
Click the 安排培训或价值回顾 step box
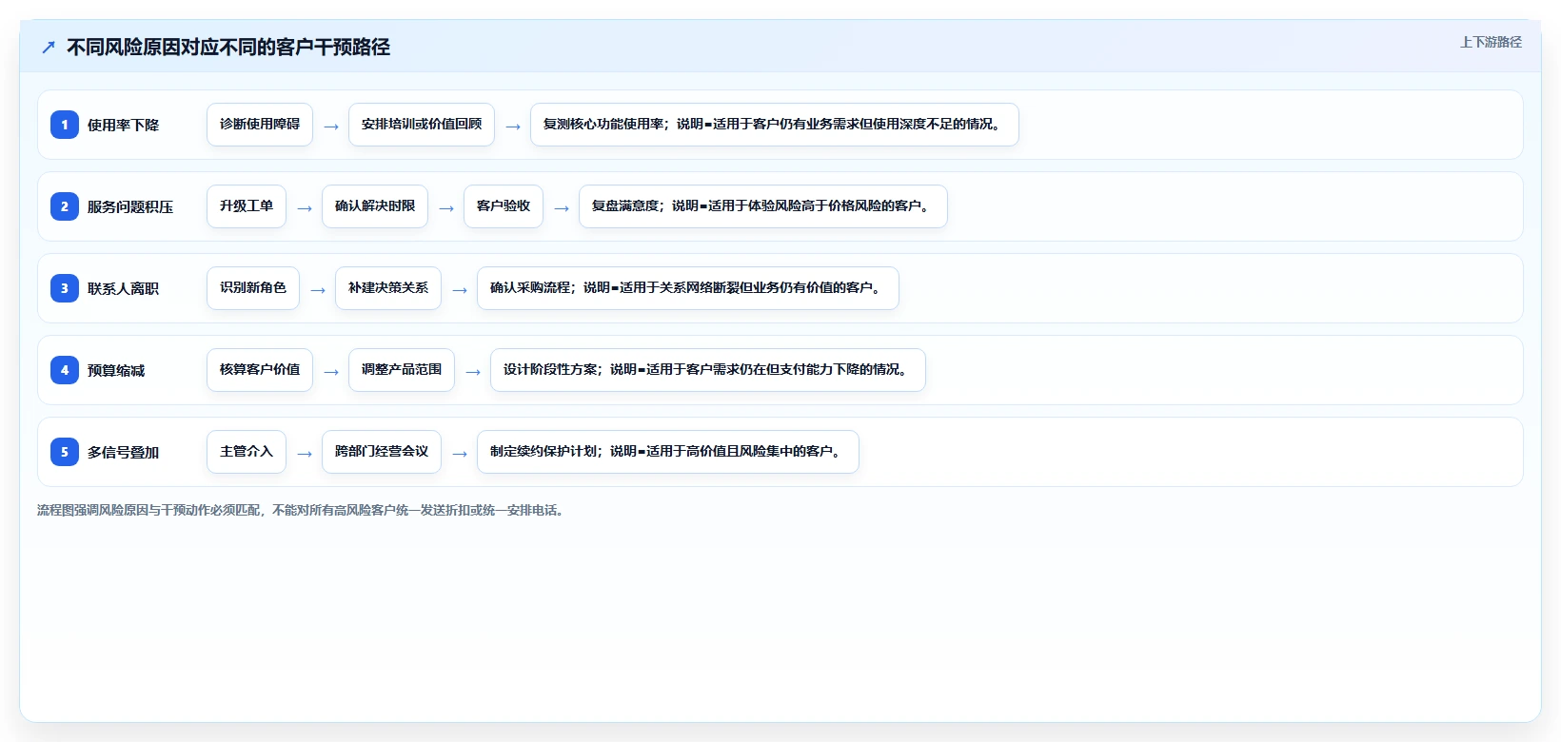pos(422,125)
